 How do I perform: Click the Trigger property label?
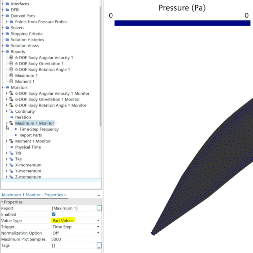point(8,227)
